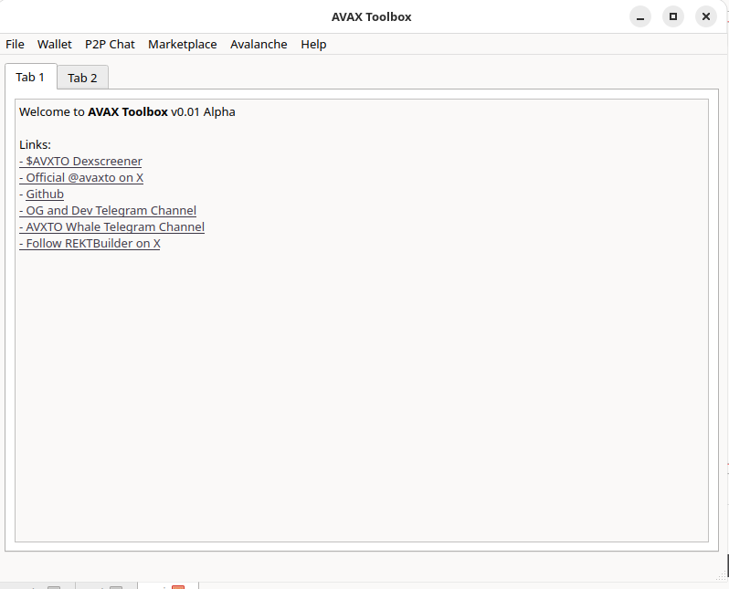Image resolution: width=729 pixels, height=589 pixels.
Task: Click the bold AVAX Toolbox welcome text
Action: (128, 112)
